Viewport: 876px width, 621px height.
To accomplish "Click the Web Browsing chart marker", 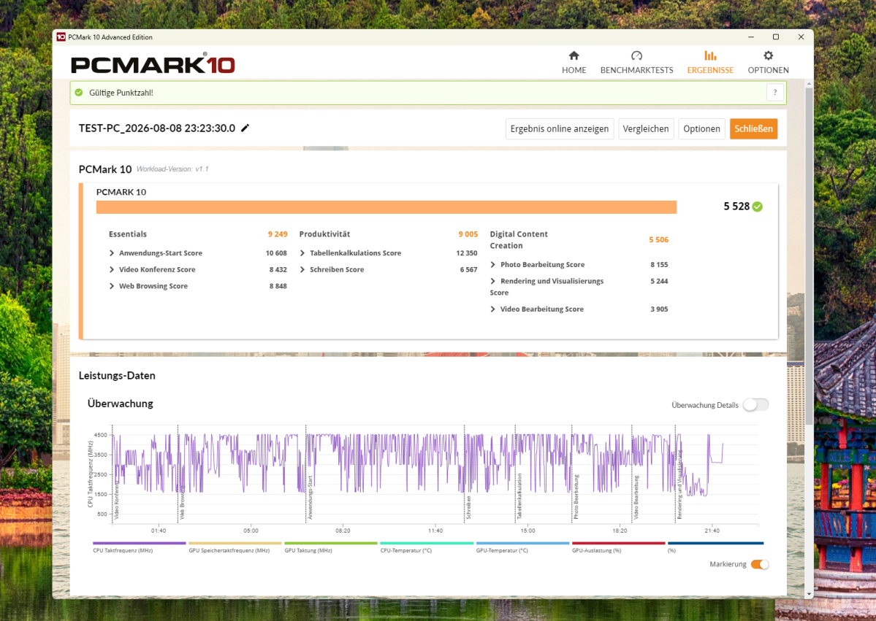I will 182,502.
